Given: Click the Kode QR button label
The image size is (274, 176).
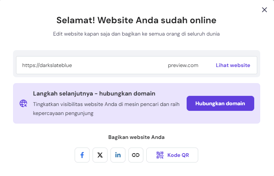Looking at the screenshot, I should 178,155.
